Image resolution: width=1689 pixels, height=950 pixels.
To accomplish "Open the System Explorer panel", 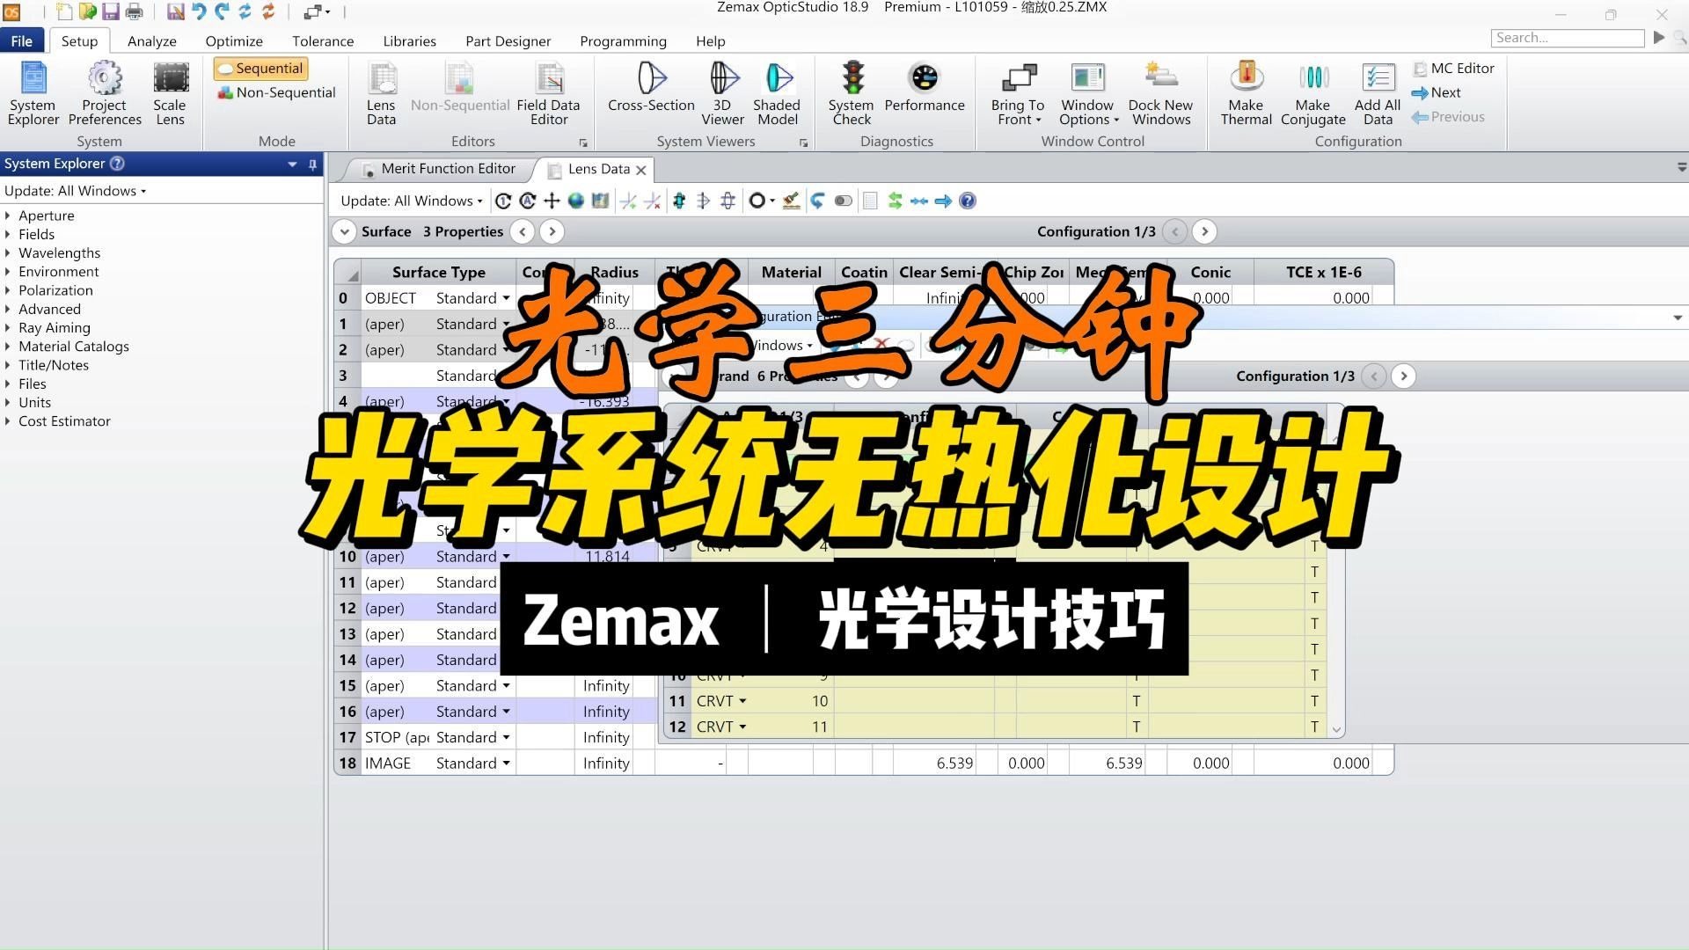I will [33, 92].
